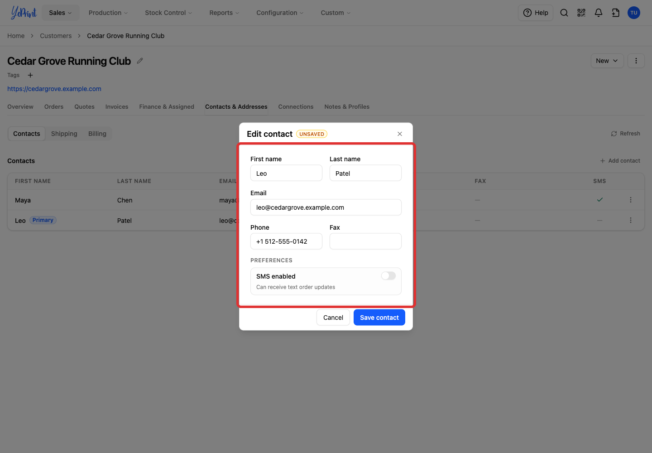Open the Help button
The image size is (652, 453).
click(536, 13)
